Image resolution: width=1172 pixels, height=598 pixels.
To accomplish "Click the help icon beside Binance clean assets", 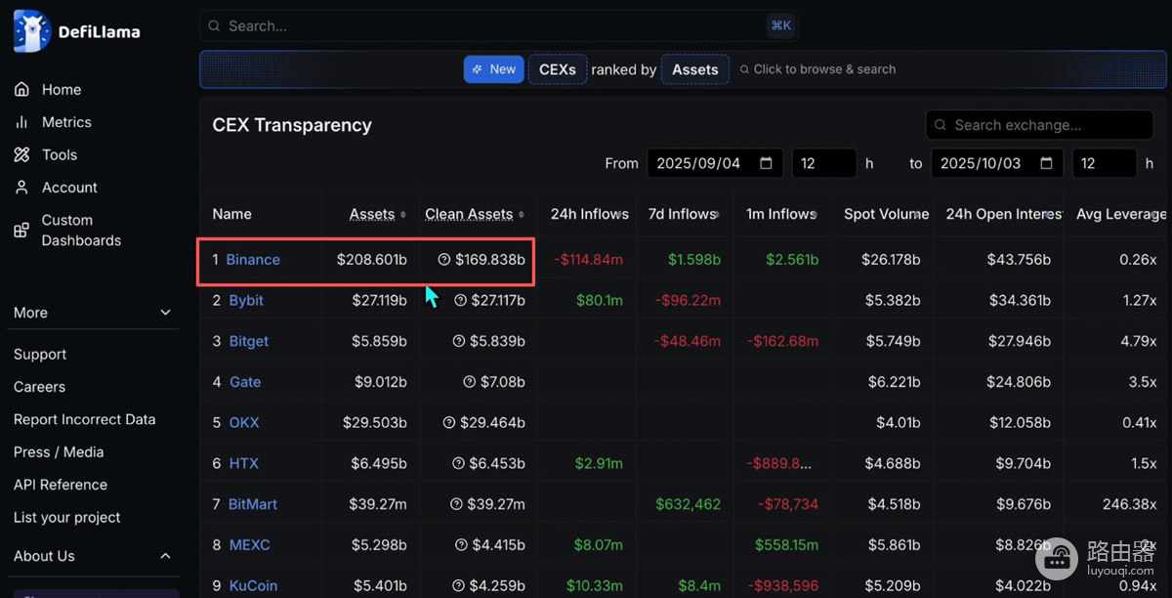I will coord(444,260).
